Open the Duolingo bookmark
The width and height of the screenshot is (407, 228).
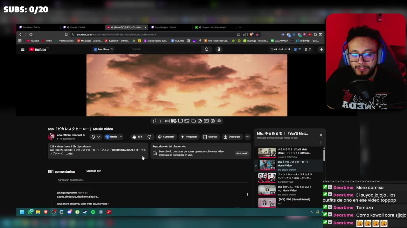(256, 41)
